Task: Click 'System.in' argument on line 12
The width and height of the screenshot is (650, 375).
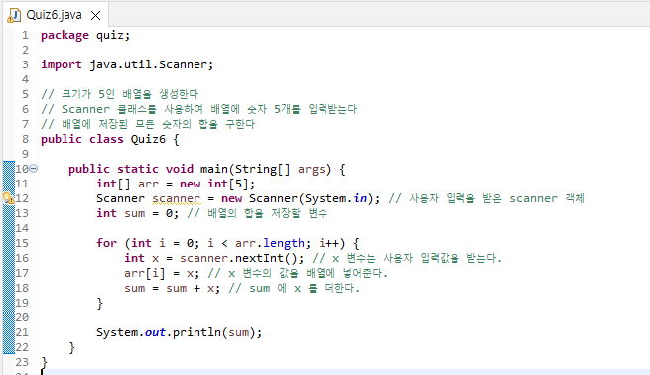Action: point(336,198)
